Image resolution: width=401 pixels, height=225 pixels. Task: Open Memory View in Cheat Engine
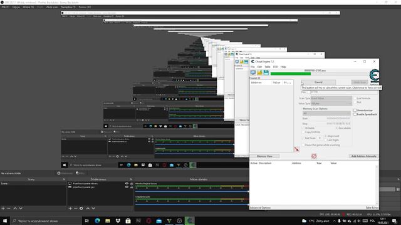point(264,156)
